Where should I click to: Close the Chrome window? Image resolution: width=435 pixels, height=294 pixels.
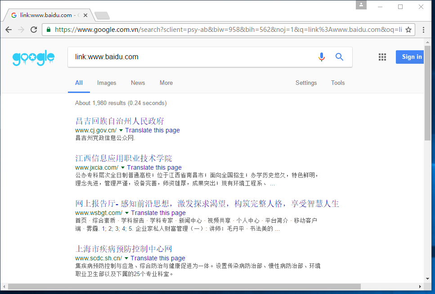click(x=421, y=7)
